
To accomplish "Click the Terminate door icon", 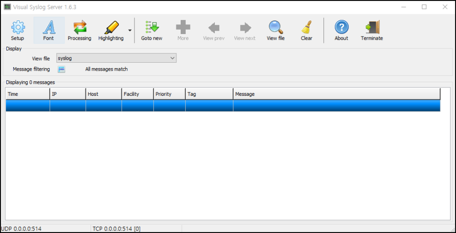I will click(x=373, y=27).
